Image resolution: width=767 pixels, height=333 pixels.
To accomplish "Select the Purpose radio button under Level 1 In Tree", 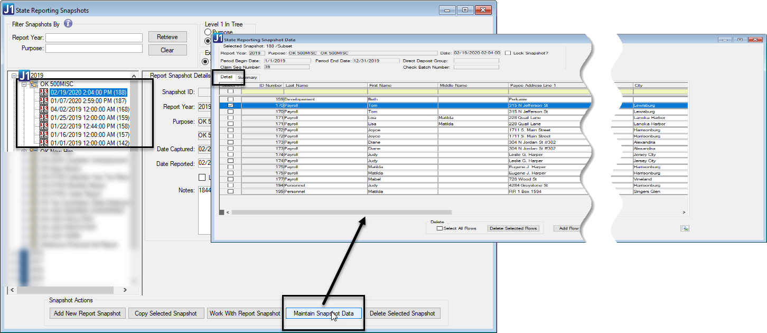I will [x=208, y=32].
